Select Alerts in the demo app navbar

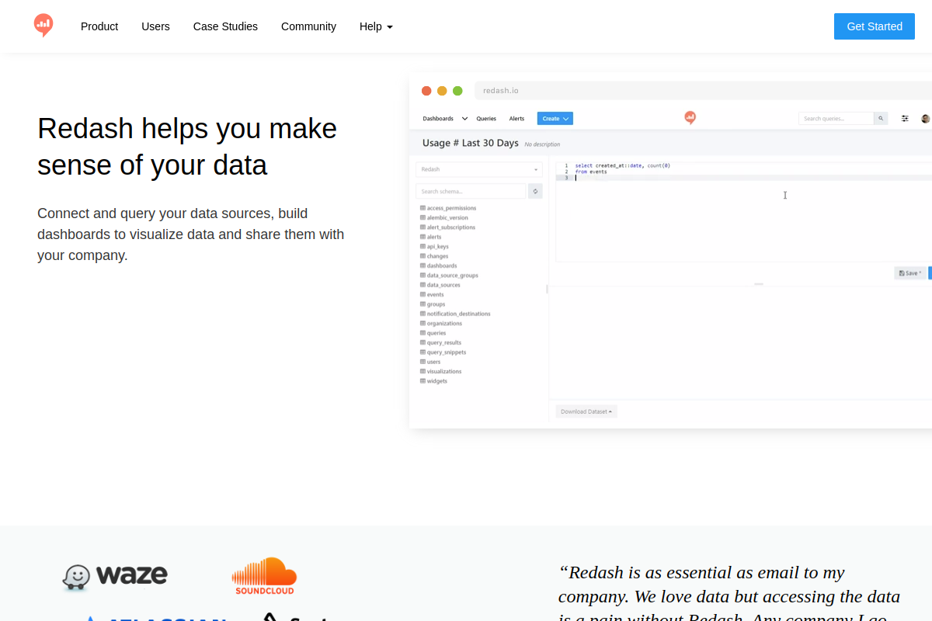coord(516,119)
